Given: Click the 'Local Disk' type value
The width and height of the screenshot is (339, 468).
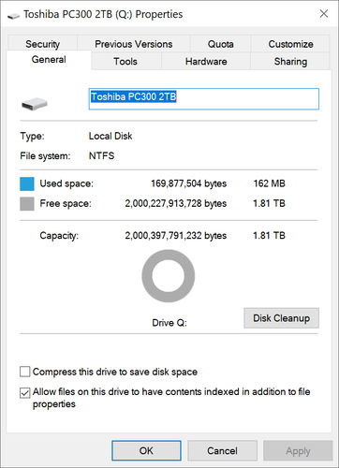Looking at the screenshot, I should coord(111,136).
